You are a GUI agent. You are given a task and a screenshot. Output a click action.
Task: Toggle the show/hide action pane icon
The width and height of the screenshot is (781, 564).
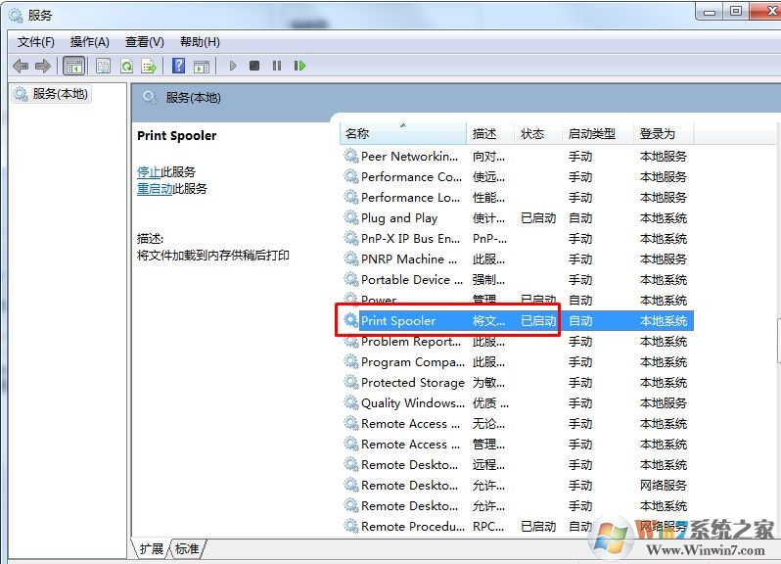202,66
